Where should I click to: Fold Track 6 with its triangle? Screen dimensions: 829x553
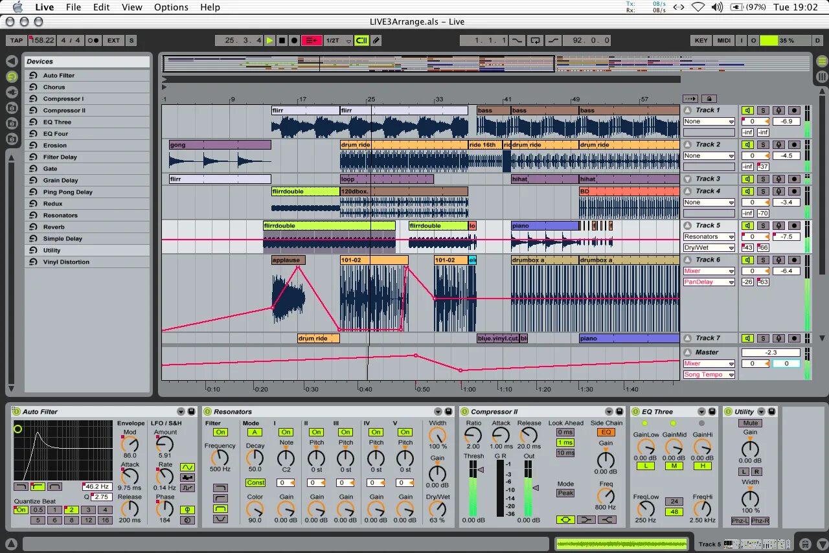687,260
